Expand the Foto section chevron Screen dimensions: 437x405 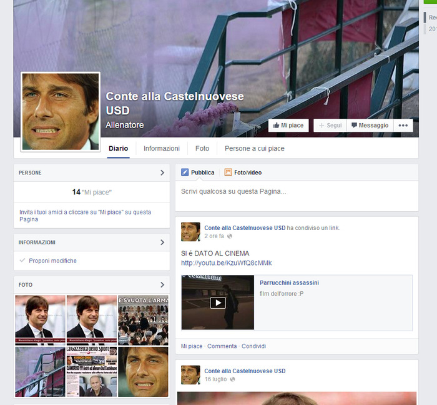click(x=162, y=285)
